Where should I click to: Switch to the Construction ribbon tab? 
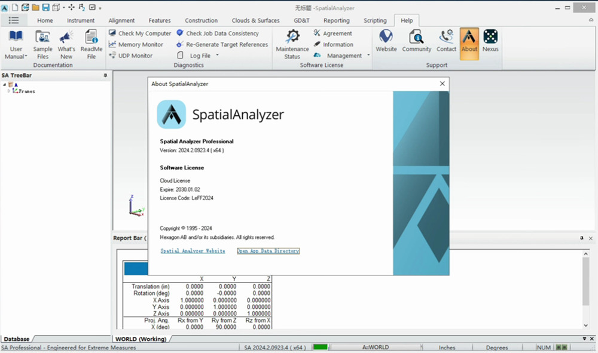pyautogui.click(x=201, y=20)
